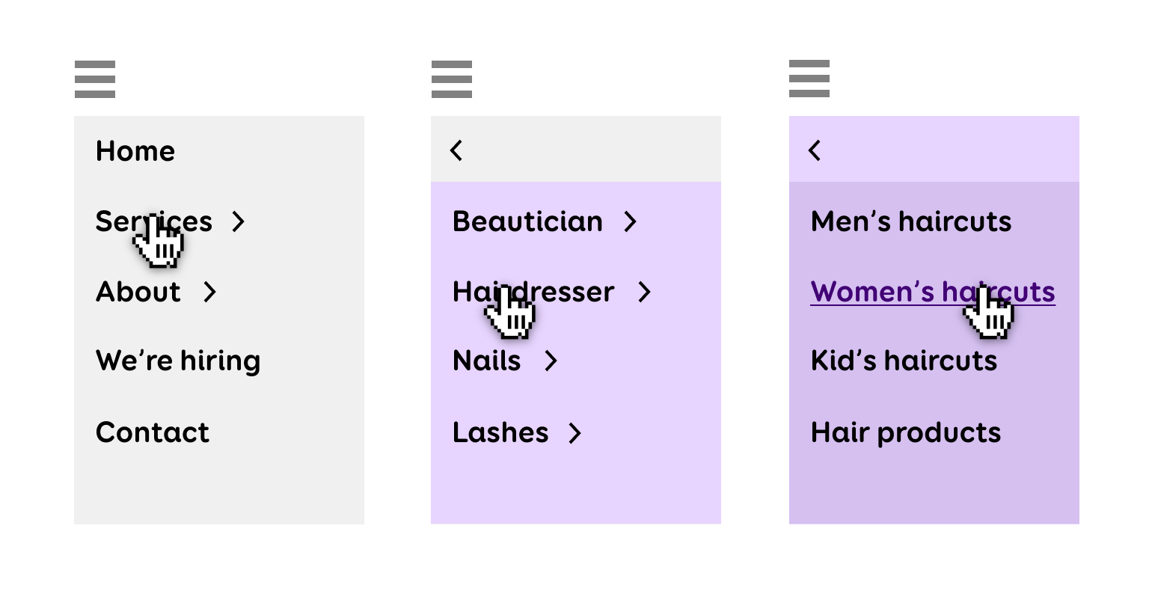Click hamburger icon above the Beautician panel
This screenshot has width=1152, height=591.
click(452, 79)
